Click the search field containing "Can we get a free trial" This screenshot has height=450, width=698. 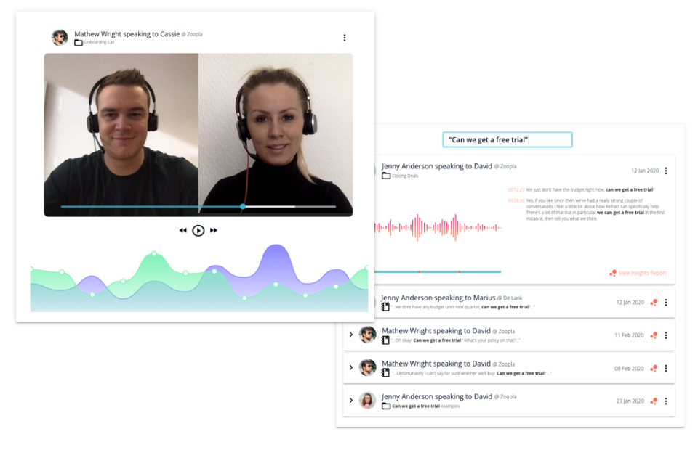point(507,139)
